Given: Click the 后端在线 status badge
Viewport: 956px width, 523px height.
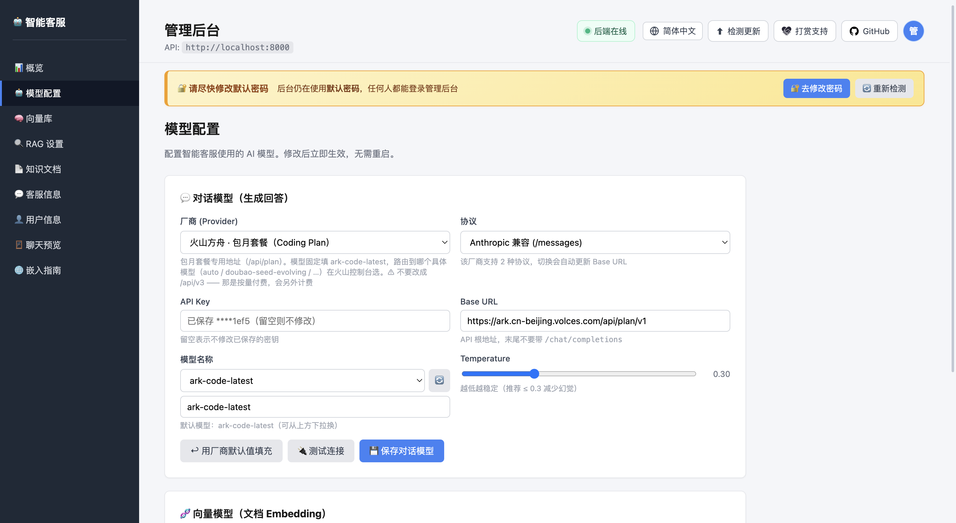Looking at the screenshot, I should pyautogui.click(x=606, y=31).
